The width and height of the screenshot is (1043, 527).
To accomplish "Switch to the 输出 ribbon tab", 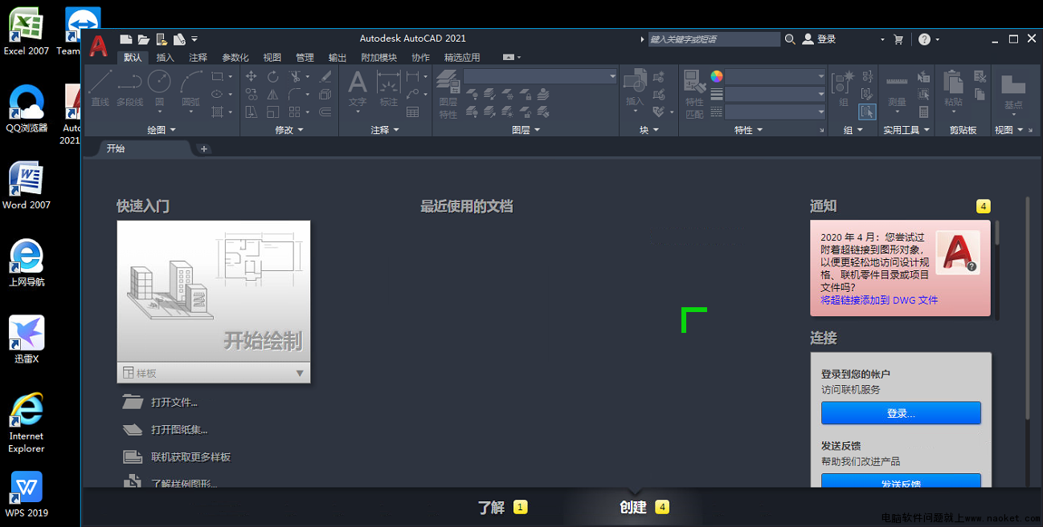I will [x=337, y=58].
